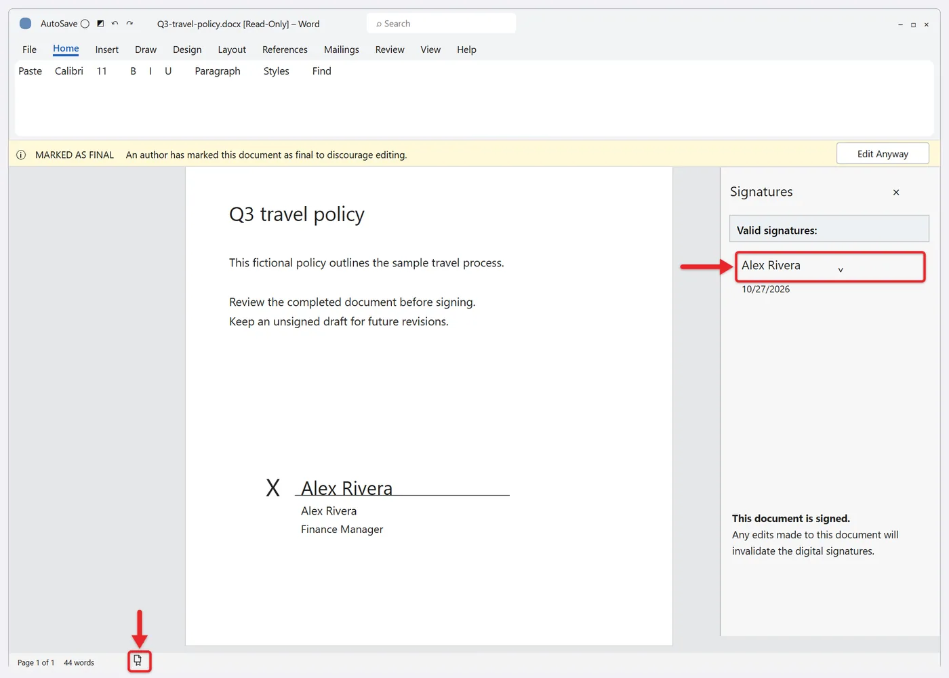Apply italic formatting
Viewport: 949px width, 678px height.
tap(150, 71)
